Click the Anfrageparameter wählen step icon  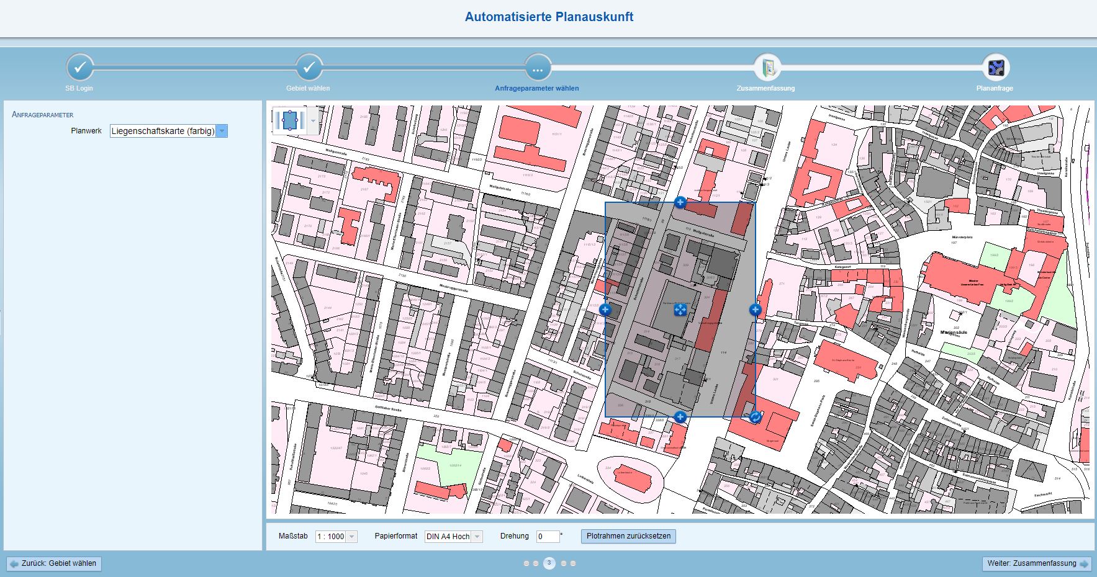(538, 68)
